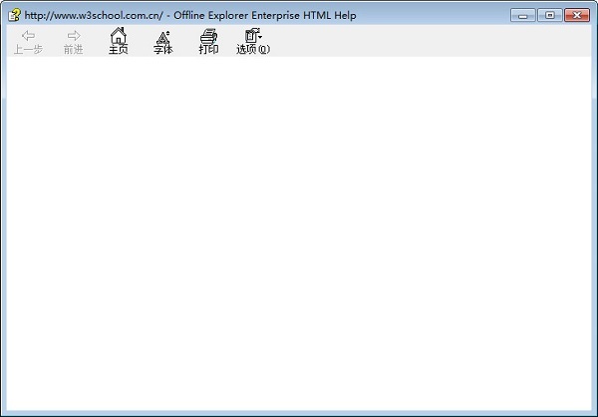Click the greyed-out Back arrow icon
The height and width of the screenshot is (417, 598).
[28, 36]
